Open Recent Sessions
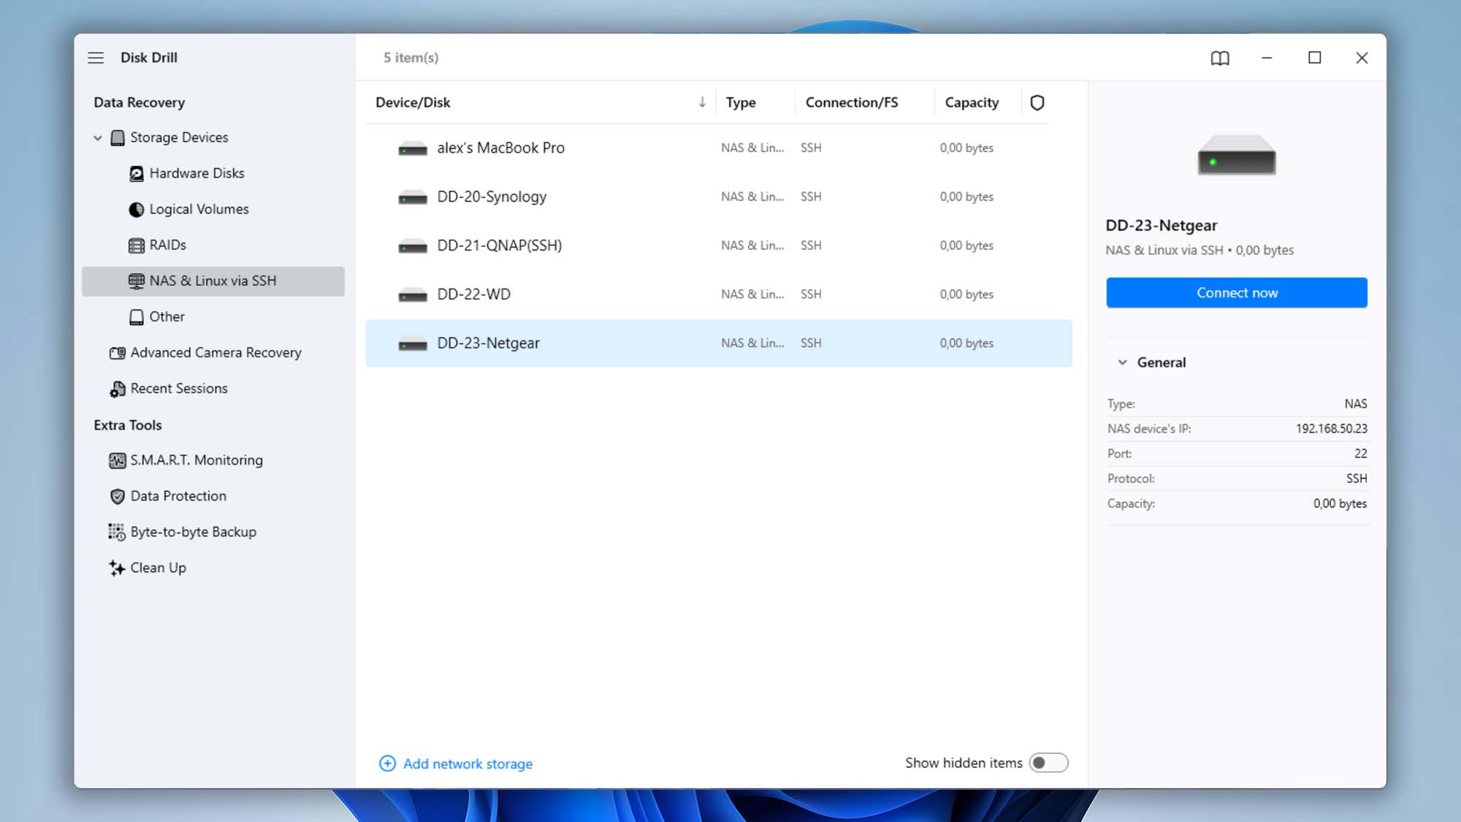Screen dimensions: 1461x822 (x=213, y=389)
